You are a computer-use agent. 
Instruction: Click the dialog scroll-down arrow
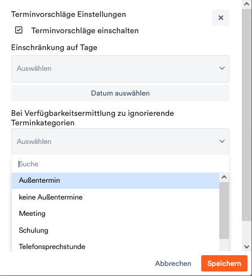click(x=247, y=247)
